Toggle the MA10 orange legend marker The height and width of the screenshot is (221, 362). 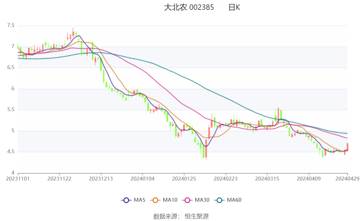coord(155,200)
